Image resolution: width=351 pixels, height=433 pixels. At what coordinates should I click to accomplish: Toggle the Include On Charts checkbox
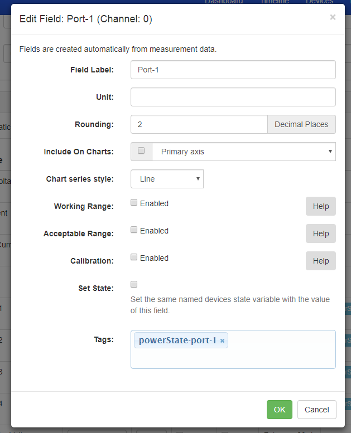pos(141,151)
